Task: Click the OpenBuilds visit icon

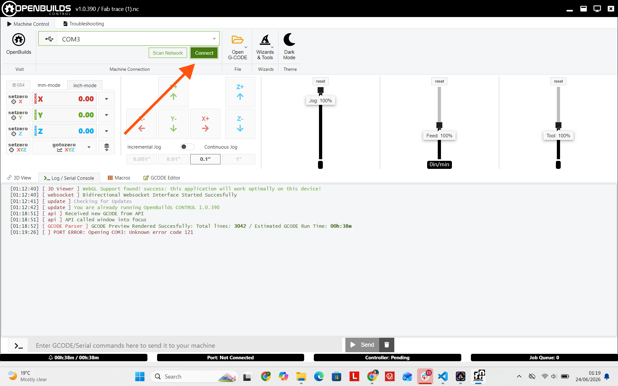Action: click(19, 40)
